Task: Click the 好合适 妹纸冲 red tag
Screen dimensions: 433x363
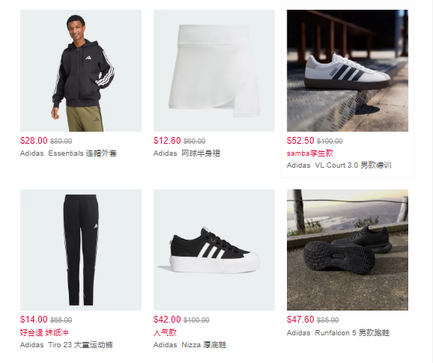Action: pyautogui.click(x=44, y=332)
